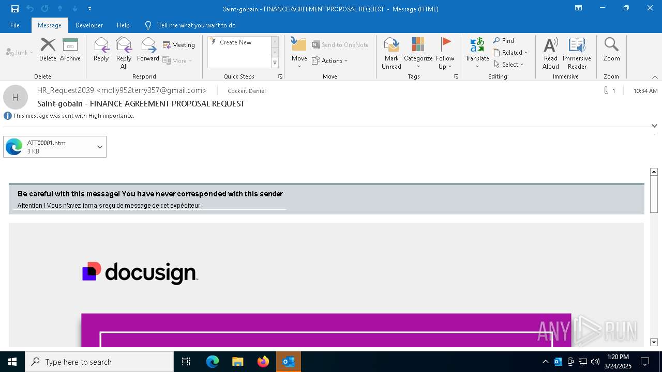Viewport: 662px width, 372px height.
Task: Click the attachment paperclip count
Action: click(x=609, y=91)
